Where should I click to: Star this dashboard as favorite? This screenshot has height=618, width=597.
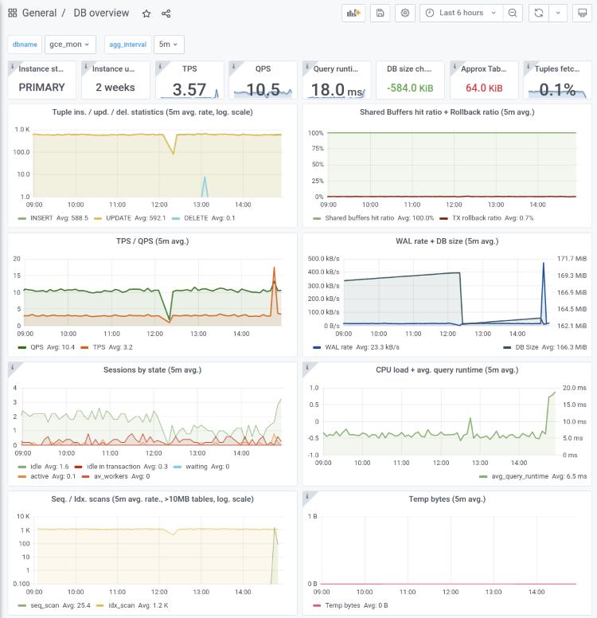coord(146,14)
